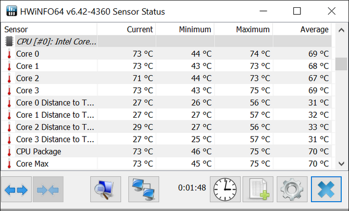This screenshot has width=349, height=211.
Task: Click the thermometer icon beside Core Max
Action: click(x=9, y=164)
